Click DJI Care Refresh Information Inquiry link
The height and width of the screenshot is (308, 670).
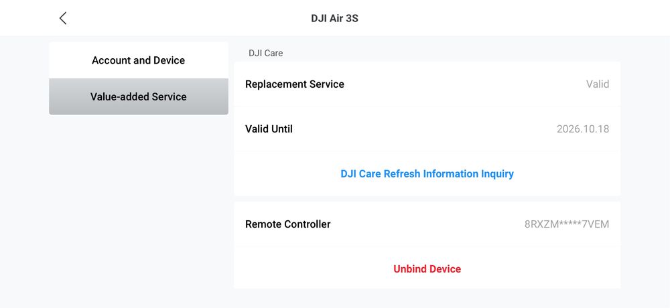(427, 173)
